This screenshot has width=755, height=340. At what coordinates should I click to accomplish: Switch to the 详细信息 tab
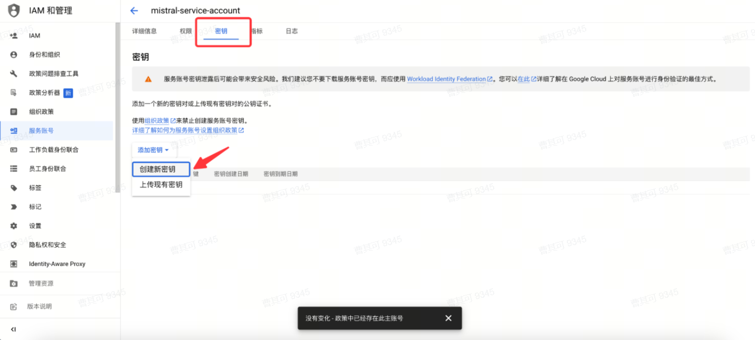144,31
